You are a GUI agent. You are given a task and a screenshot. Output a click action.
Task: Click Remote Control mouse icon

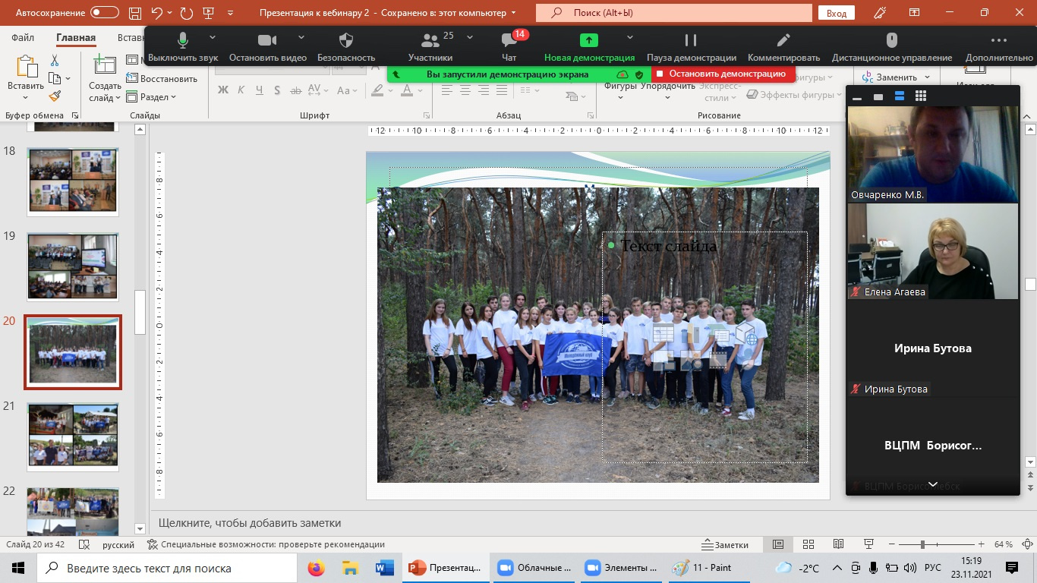[892, 41]
